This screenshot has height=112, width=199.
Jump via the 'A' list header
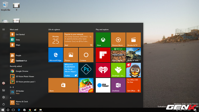point(11,98)
